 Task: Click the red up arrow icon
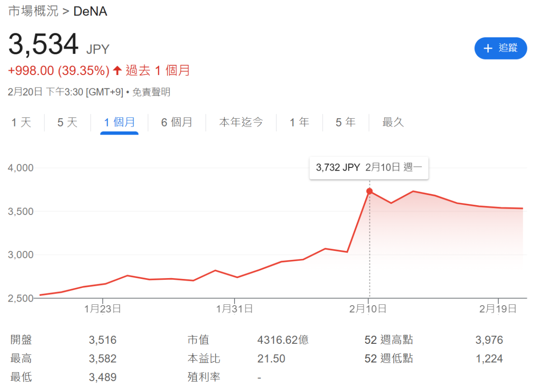click(x=117, y=70)
